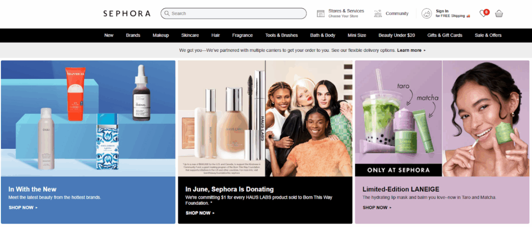
Task: Click the ONLY AT SEPHORA label
Action: click(x=398, y=170)
